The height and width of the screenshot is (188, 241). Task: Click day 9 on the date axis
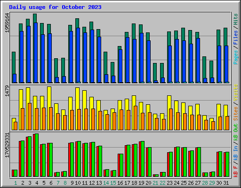[x=72, y=183]
